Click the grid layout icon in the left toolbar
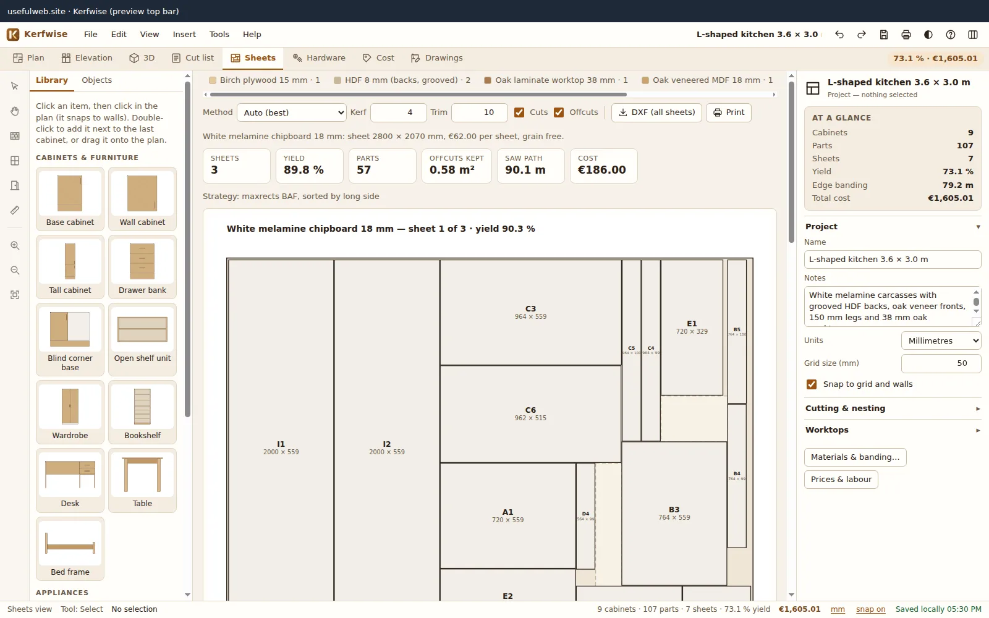The width and height of the screenshot is (989, 618). [15, 161]
